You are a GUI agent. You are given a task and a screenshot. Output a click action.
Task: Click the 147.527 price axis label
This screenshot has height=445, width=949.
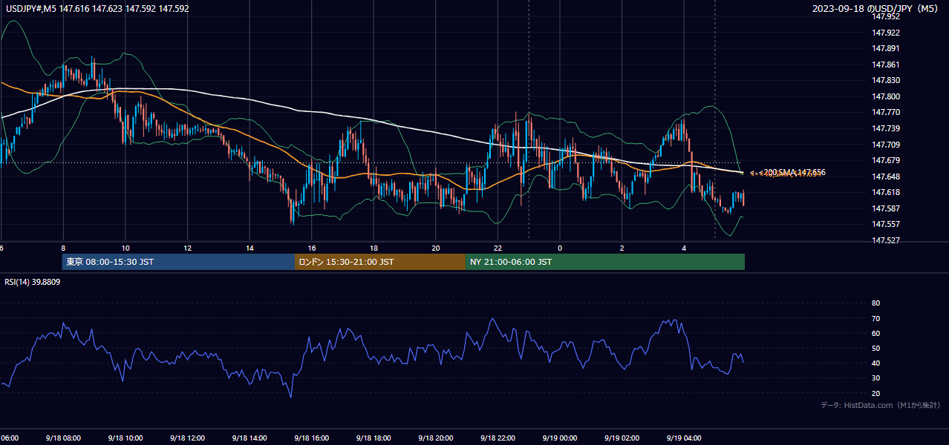coord(887,240)
